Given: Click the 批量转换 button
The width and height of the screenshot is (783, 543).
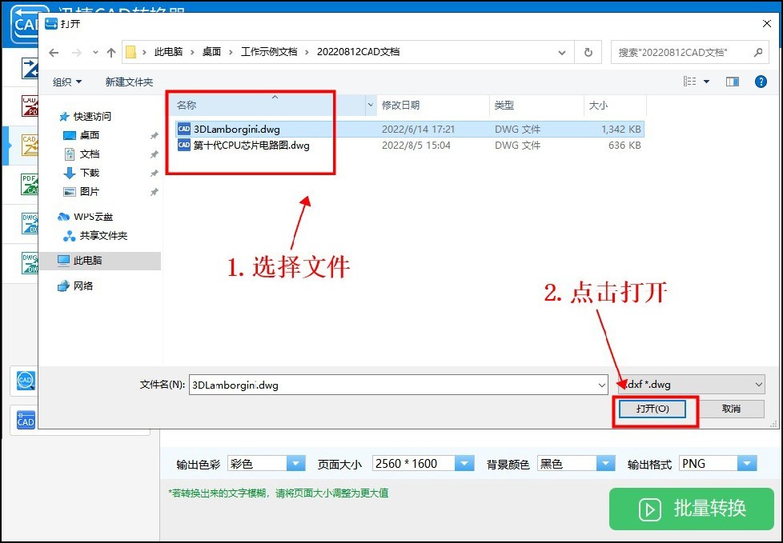Looking at the screenshot, I should click(690, 509).
